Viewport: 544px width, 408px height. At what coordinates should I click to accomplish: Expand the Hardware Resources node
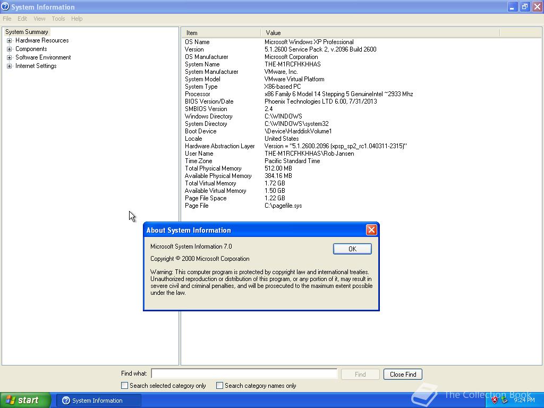point(10,40)
